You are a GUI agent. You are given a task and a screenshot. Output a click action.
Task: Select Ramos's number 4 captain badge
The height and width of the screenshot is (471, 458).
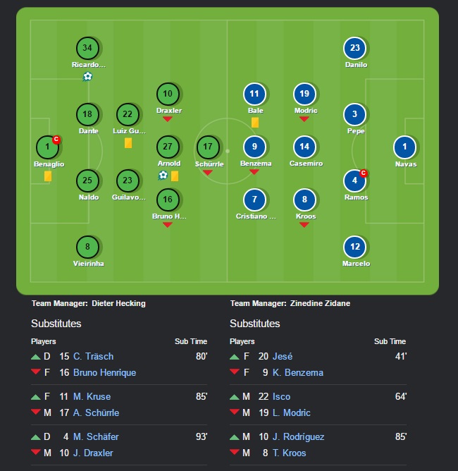(354, 181)
